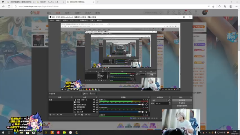Open Douyu 分类 dropdown menu
Viewport: 240px width, 135px height.
pyautogui.click(x=67, y=13)
